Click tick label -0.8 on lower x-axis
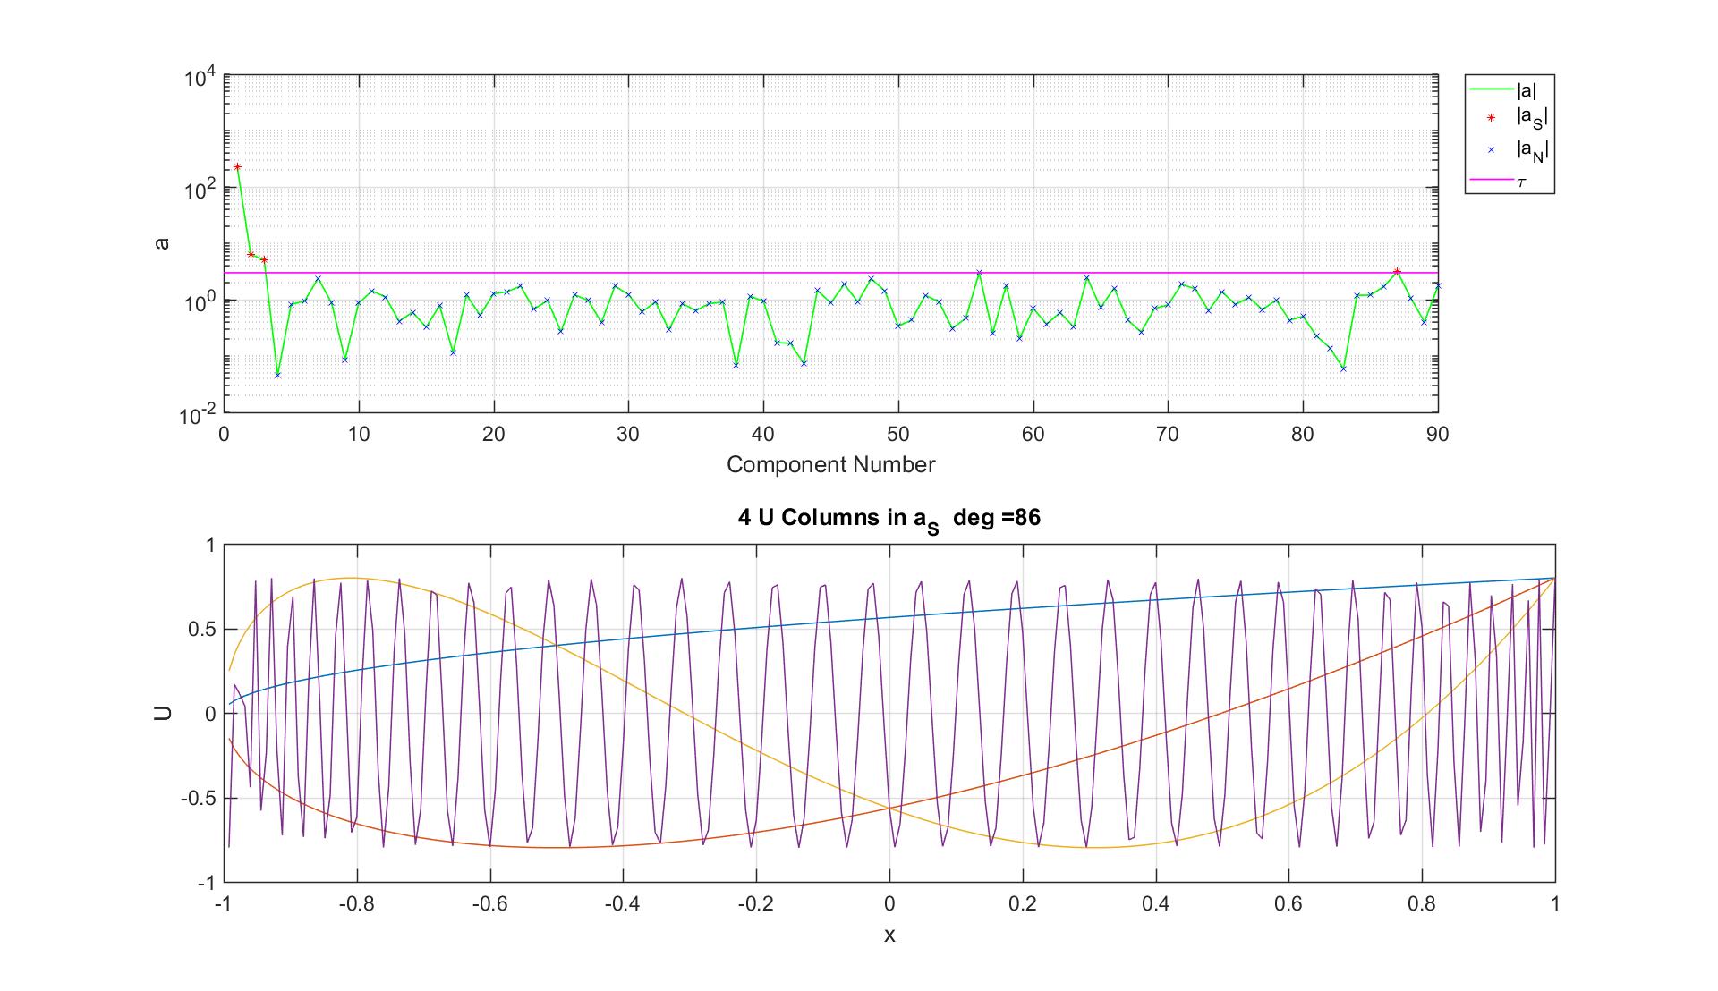The image size is (1718, 991). tap(356, 904)
